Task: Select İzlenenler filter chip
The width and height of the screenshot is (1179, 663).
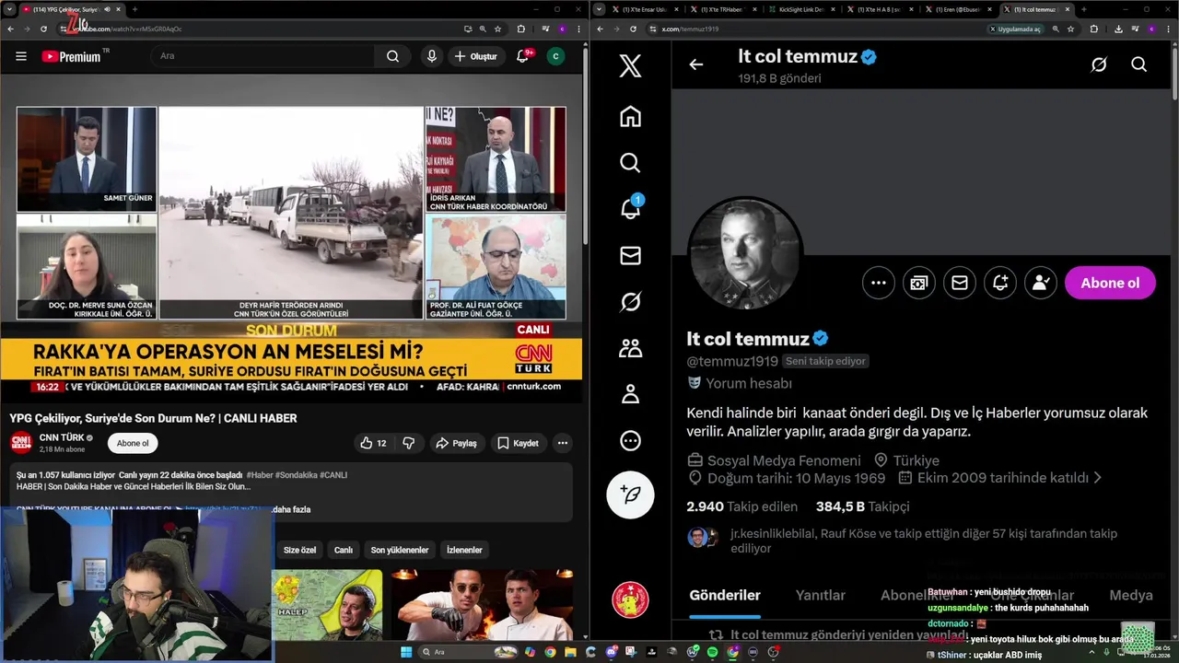Action: (464, 550)
